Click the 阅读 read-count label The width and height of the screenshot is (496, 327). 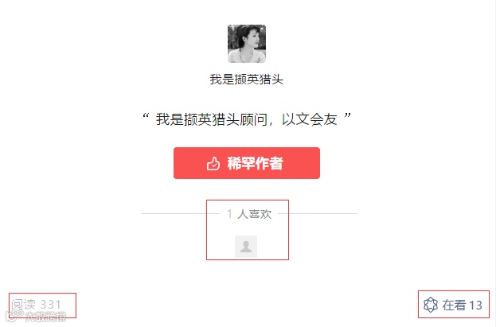point(23,305)
